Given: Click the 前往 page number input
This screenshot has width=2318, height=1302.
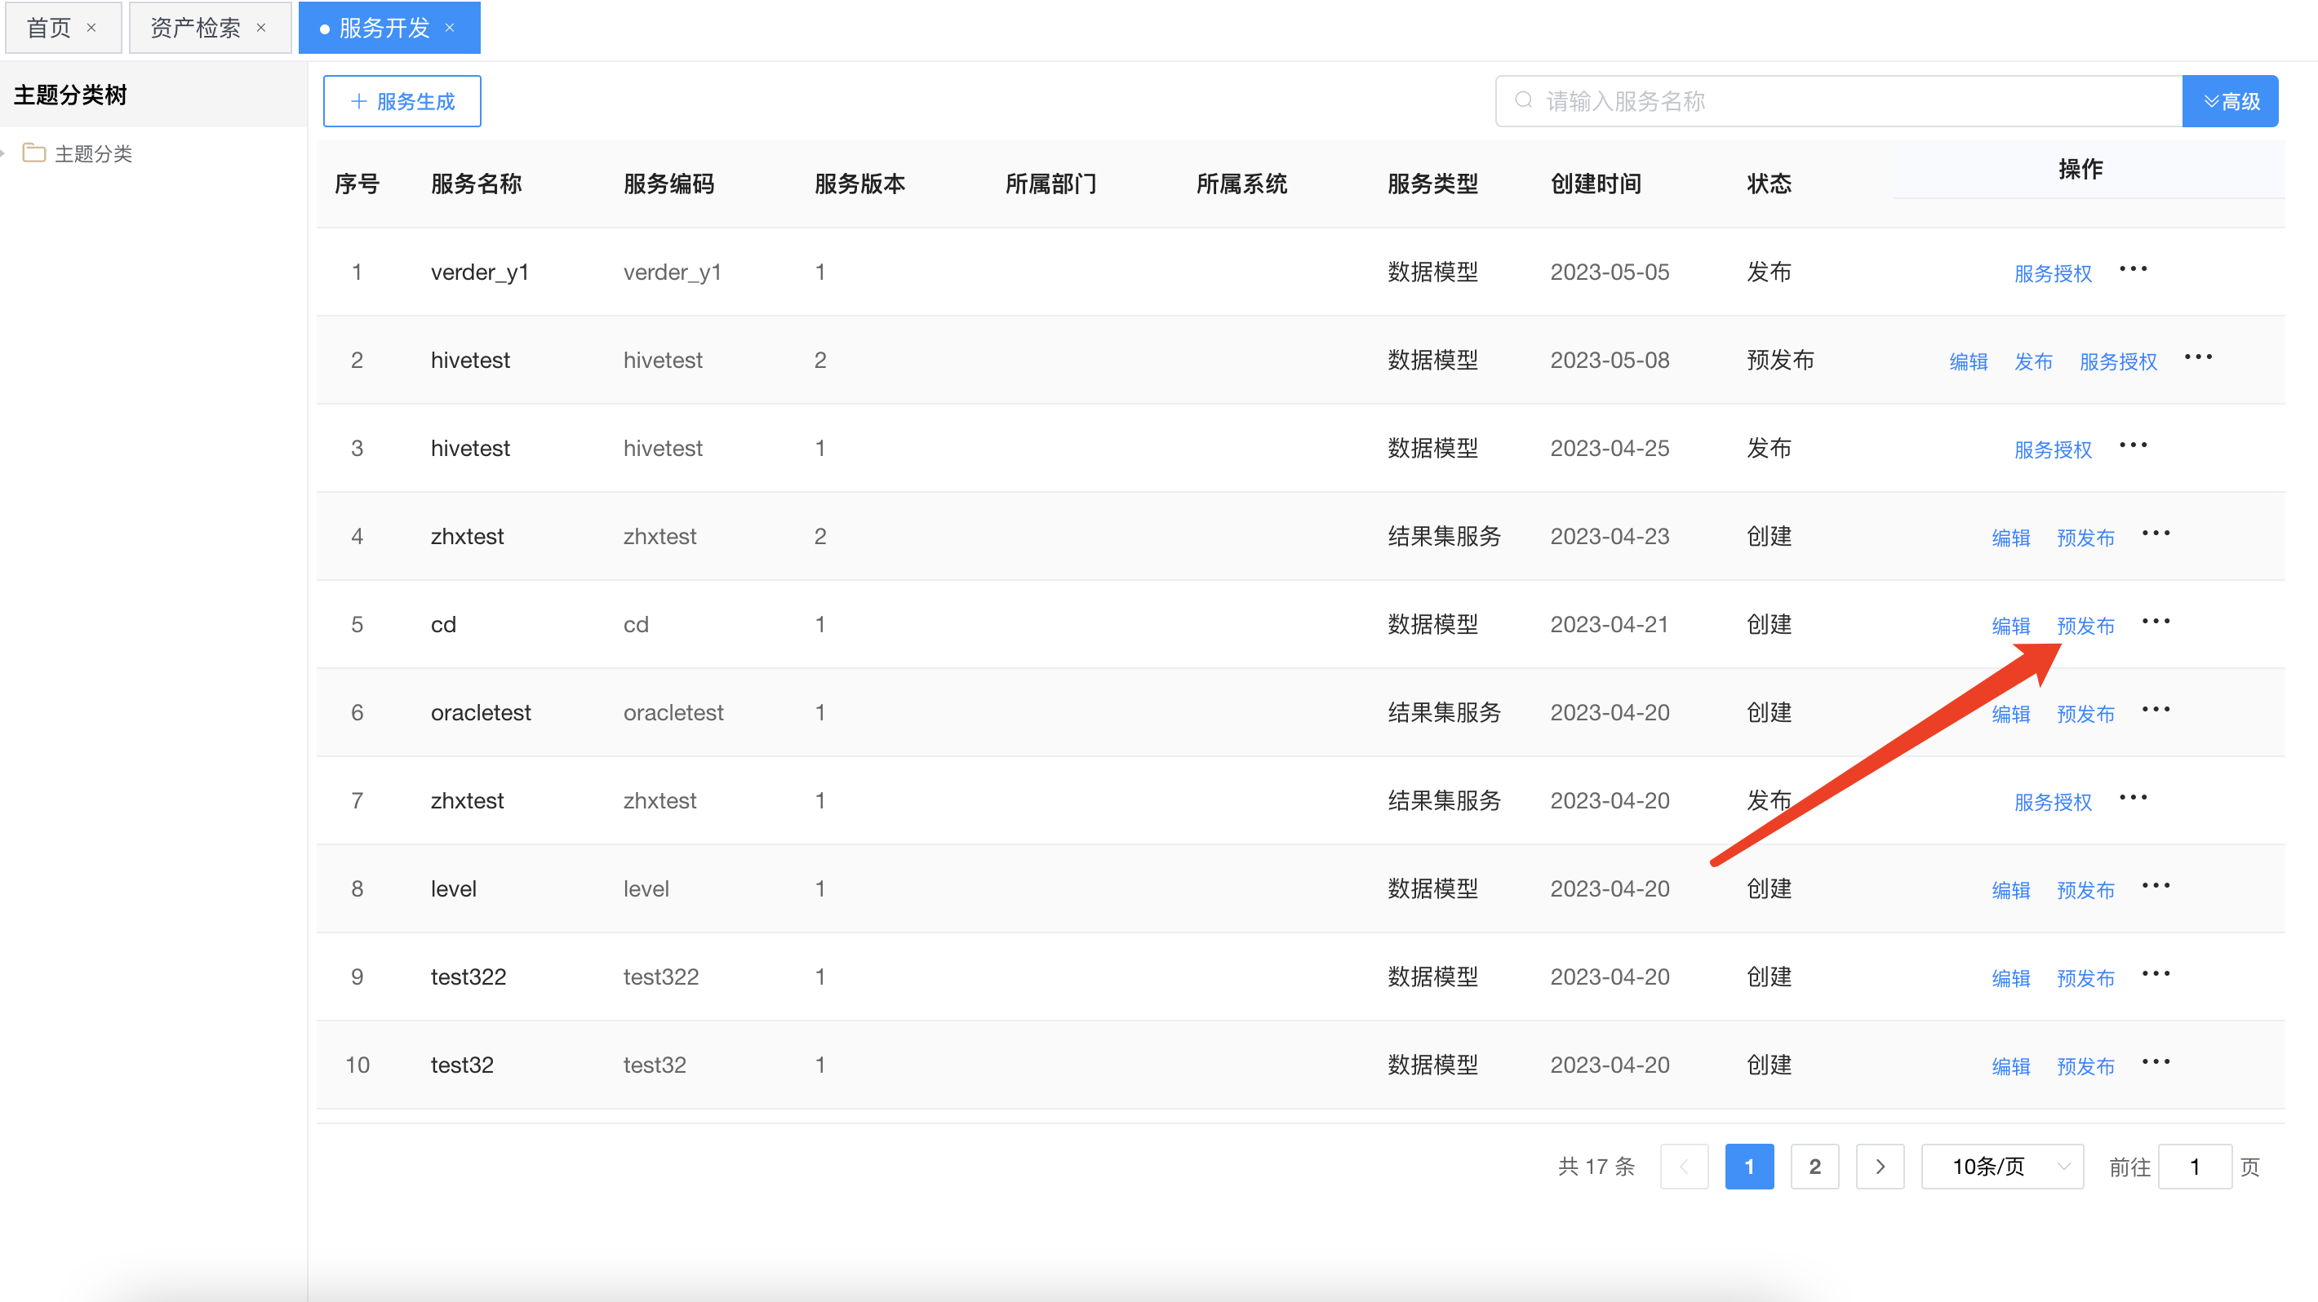Looking at the screenshot, I should pyautogui.click(x=2195, y=1167).
